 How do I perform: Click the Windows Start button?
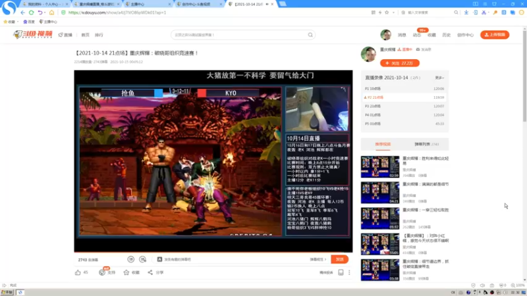[7, 292]
